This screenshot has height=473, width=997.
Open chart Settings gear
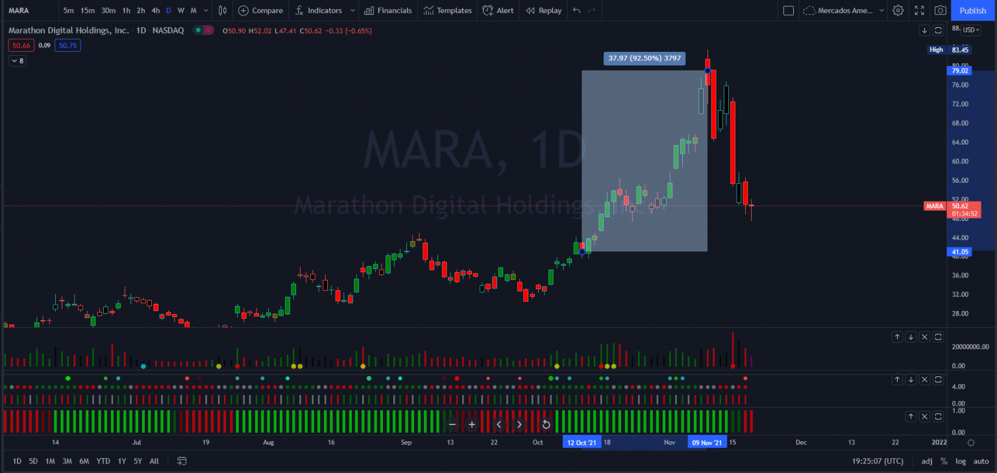898,10
